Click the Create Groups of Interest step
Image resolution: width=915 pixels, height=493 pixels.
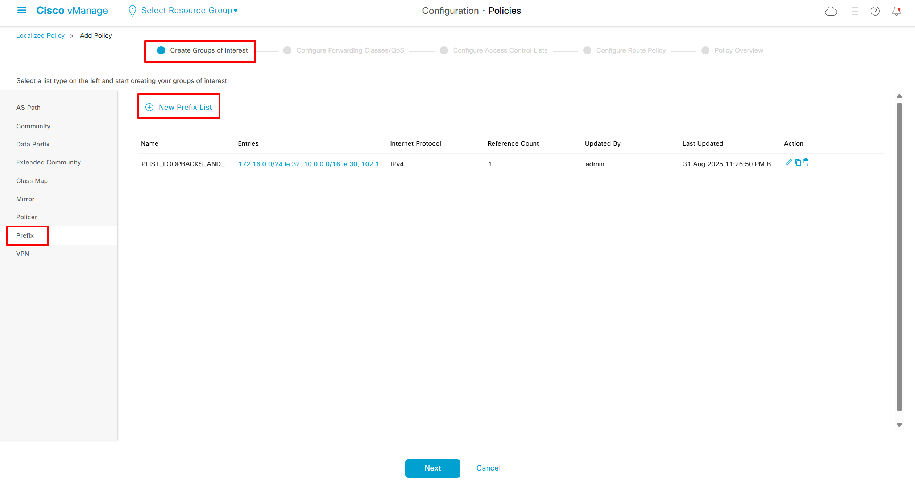coord(208,50)
